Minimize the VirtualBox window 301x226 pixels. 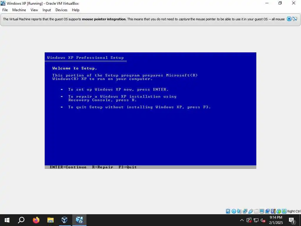267,3
